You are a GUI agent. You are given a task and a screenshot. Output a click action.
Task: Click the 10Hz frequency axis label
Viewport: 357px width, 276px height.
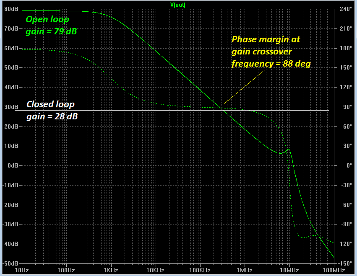click(22, 270)
